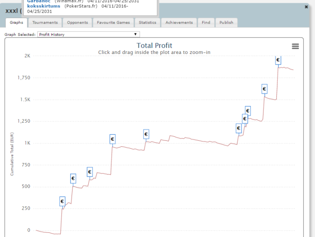View the Achievements tab

pyautogui.click(x=179, y=22)
